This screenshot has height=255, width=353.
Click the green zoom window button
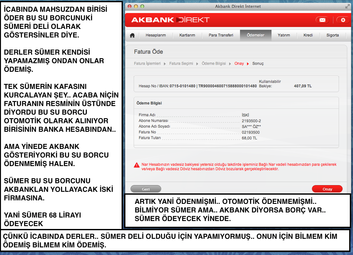point(142,6)
